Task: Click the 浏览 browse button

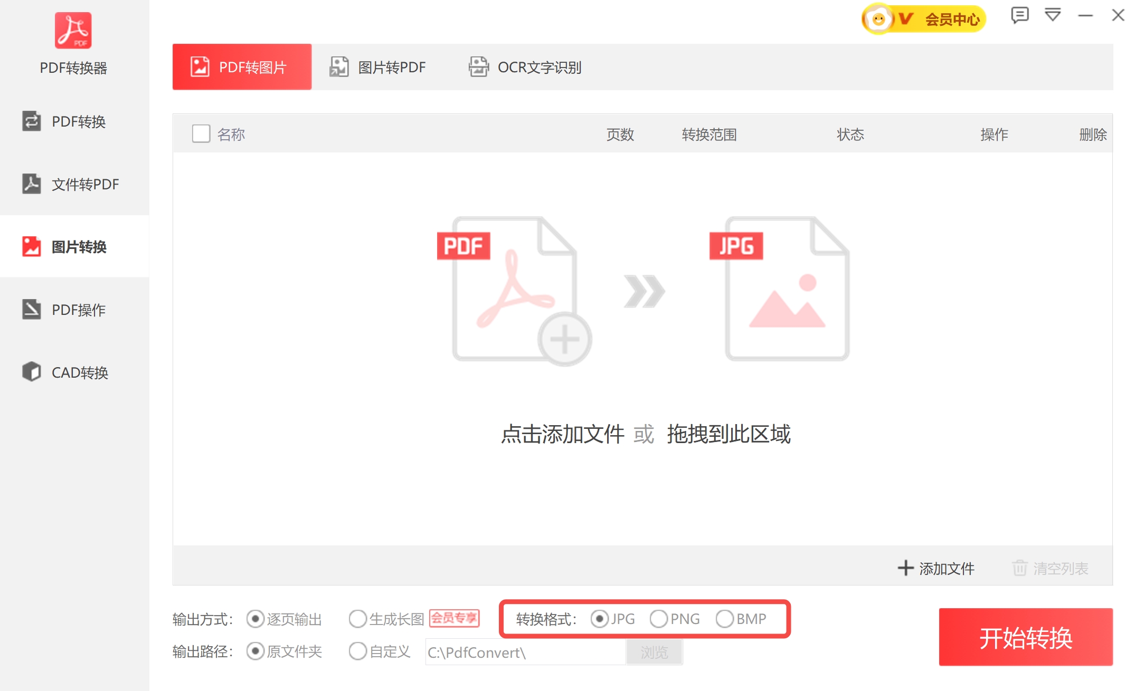Action: 655,652
